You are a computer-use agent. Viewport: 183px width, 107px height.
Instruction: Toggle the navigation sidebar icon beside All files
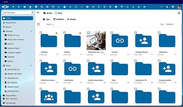38,12
